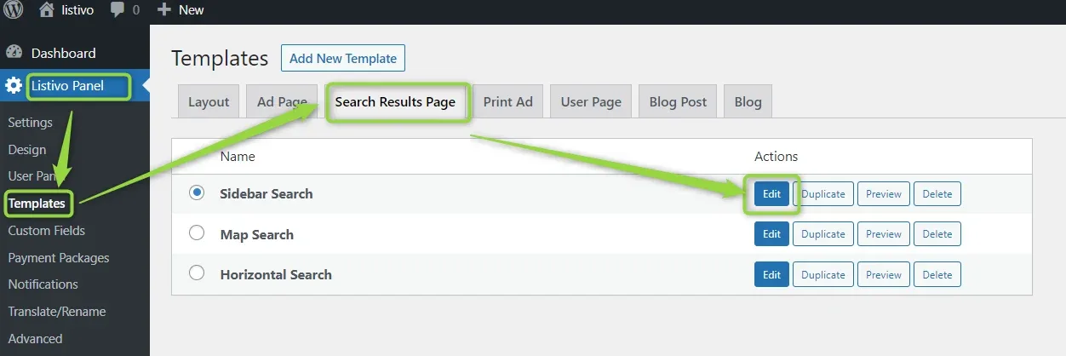Preview the Map Search template
Viewport: 1066px width, 356px height.
pyautogui.click(x=884, y=234)
